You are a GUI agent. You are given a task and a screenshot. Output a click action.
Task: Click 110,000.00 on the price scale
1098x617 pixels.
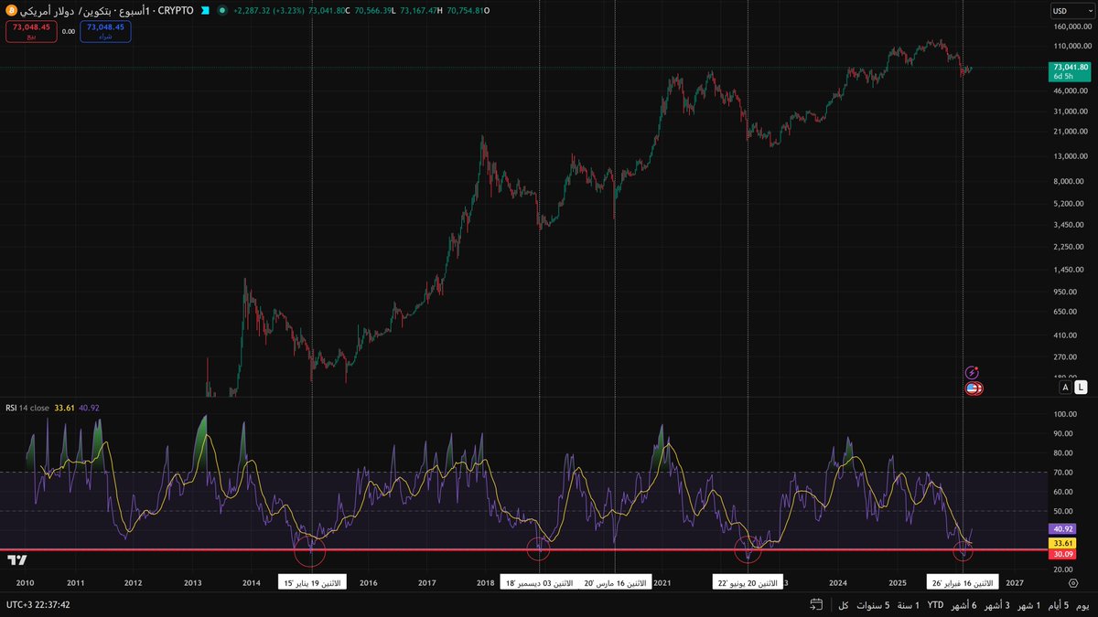coord(1071,46)
